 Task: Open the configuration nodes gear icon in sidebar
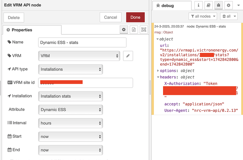[x=229, y=6]
